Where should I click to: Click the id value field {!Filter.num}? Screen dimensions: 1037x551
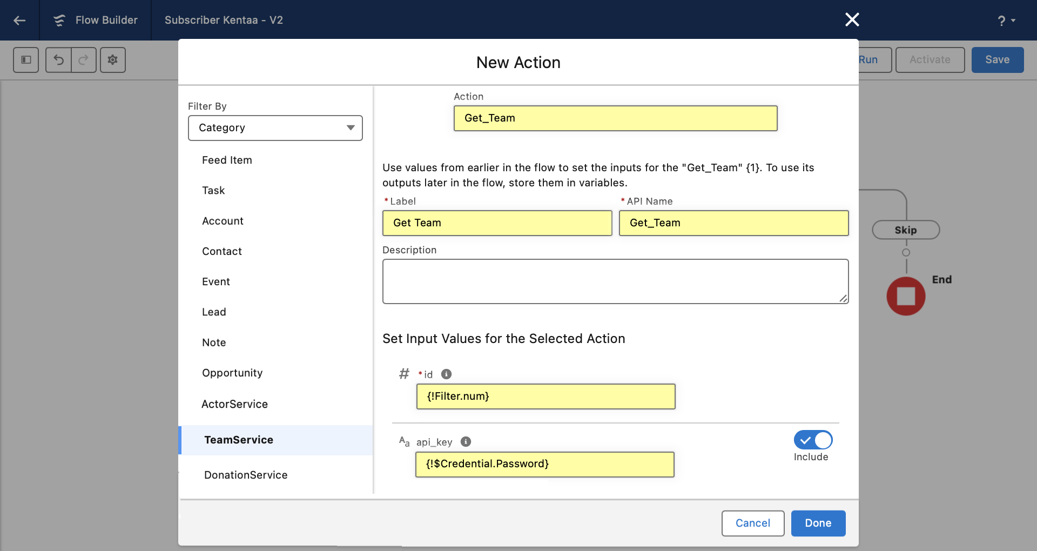546,397
